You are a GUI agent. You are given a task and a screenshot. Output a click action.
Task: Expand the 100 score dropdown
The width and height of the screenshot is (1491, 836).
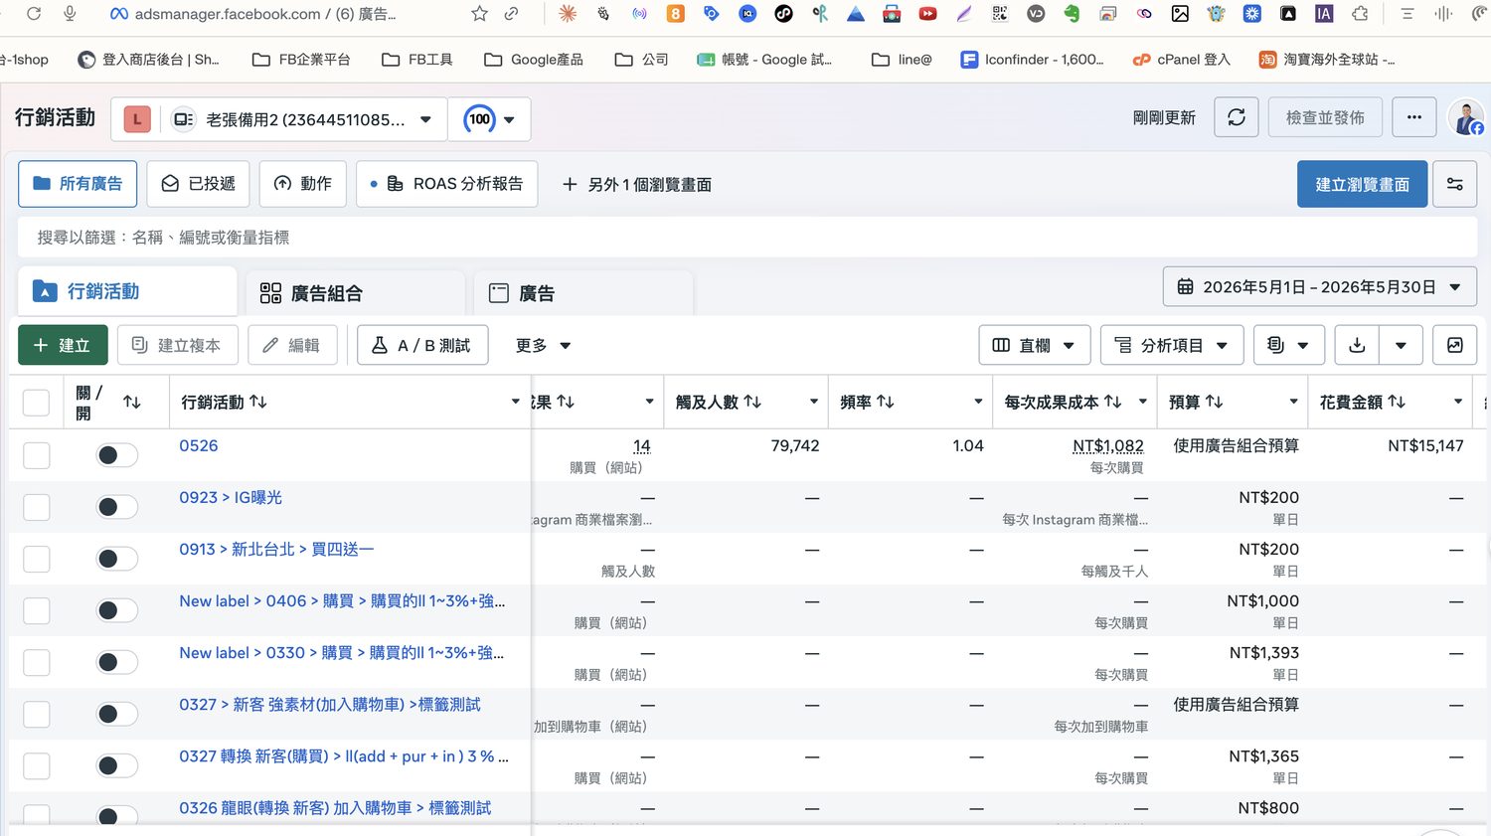tap(489, 119)
